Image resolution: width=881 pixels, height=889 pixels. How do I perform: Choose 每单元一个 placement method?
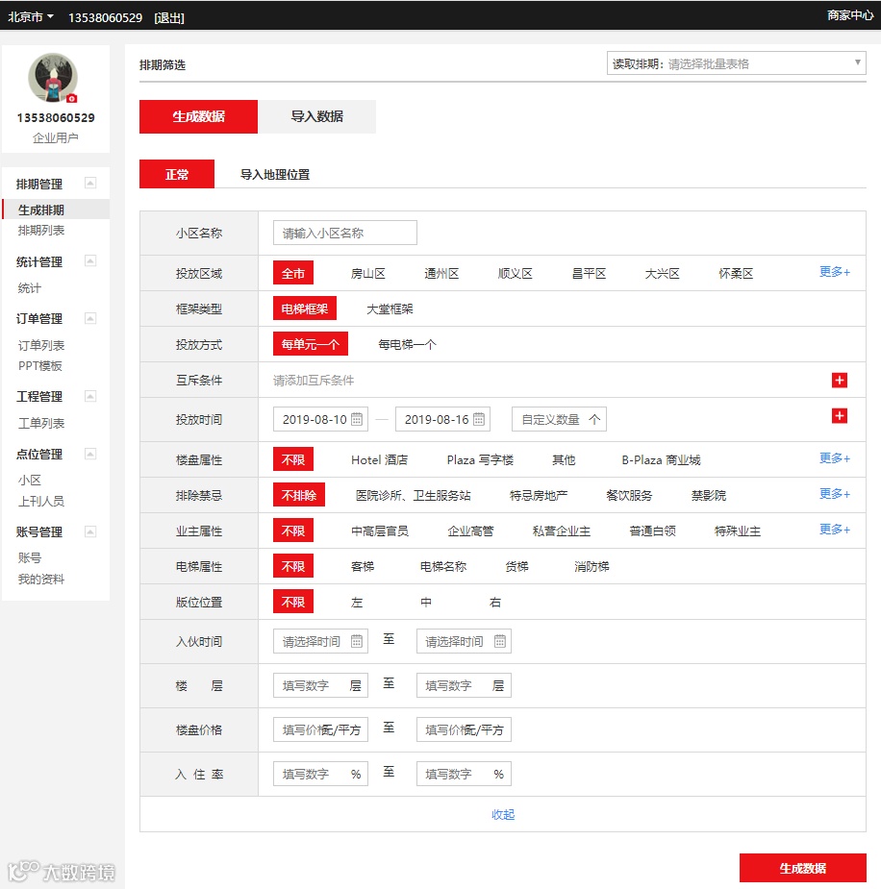311,344
